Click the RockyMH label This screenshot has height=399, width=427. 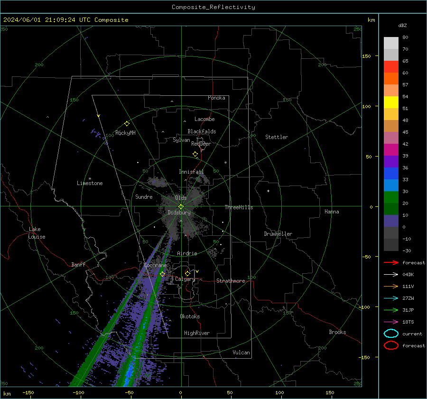[125, 133]
